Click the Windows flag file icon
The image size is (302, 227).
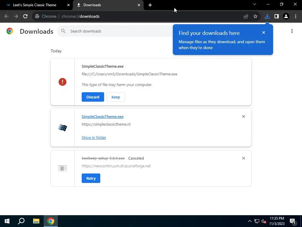(x=63, y=128)
